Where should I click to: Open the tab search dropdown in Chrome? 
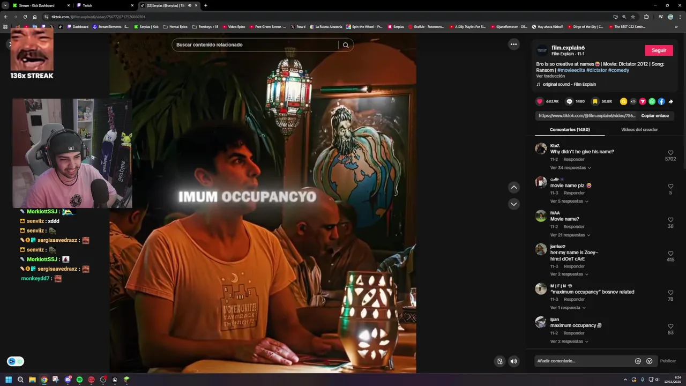click(x=5, y=5)
